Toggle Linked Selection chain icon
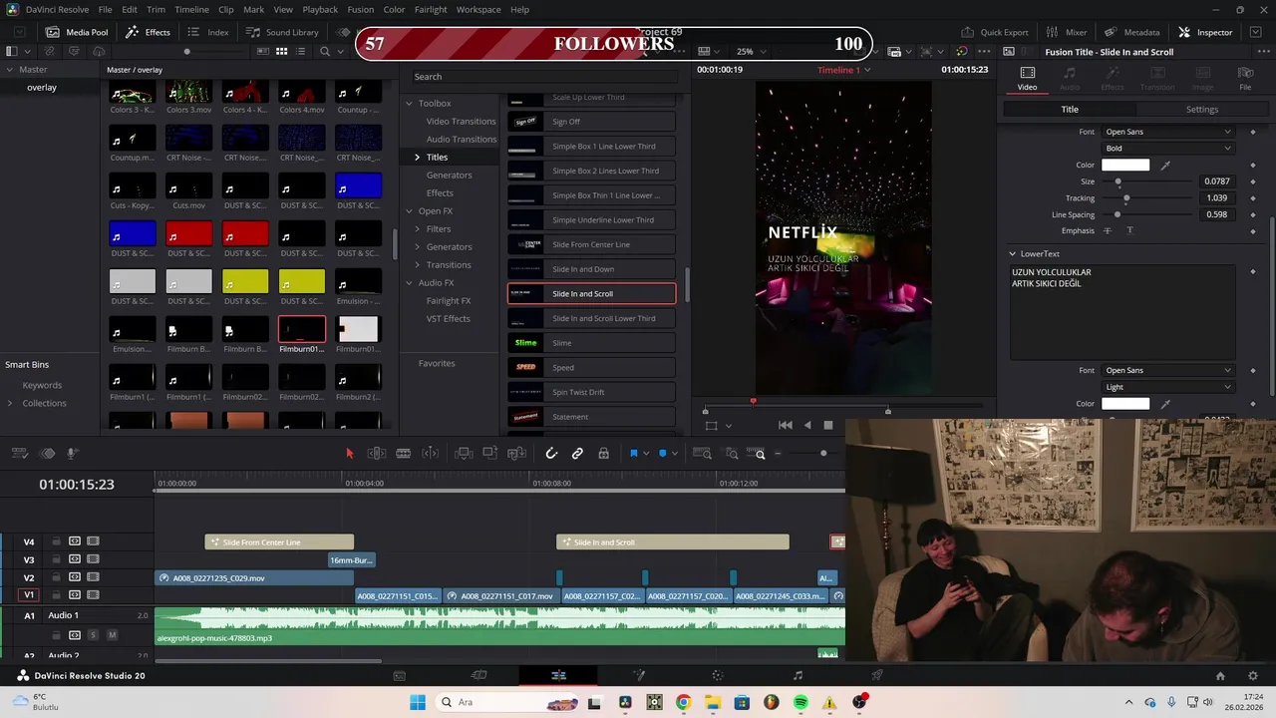This screenshot has height=718, width=1276. (x=577, y=454)
